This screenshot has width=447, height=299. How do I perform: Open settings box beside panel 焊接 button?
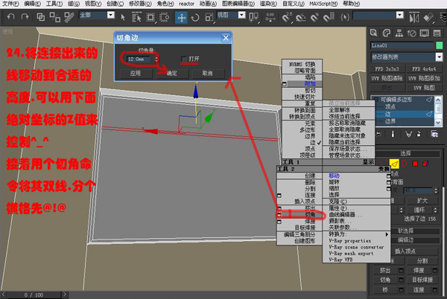(435, 270)
